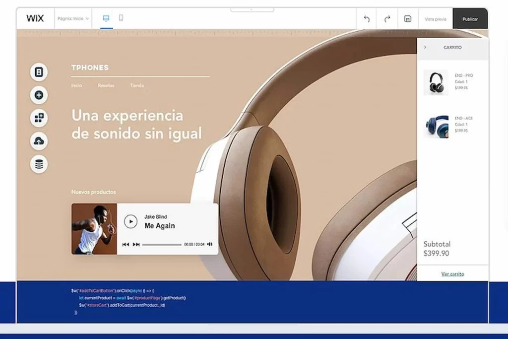
Task: Open Vista previa
Action: 435,19
